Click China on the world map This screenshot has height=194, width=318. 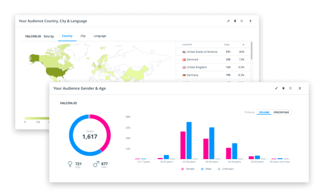(136, 73)
